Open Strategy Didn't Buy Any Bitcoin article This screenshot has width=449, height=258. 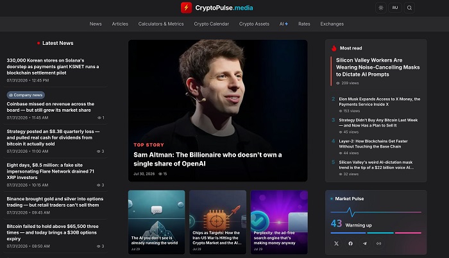pos(378,123)
